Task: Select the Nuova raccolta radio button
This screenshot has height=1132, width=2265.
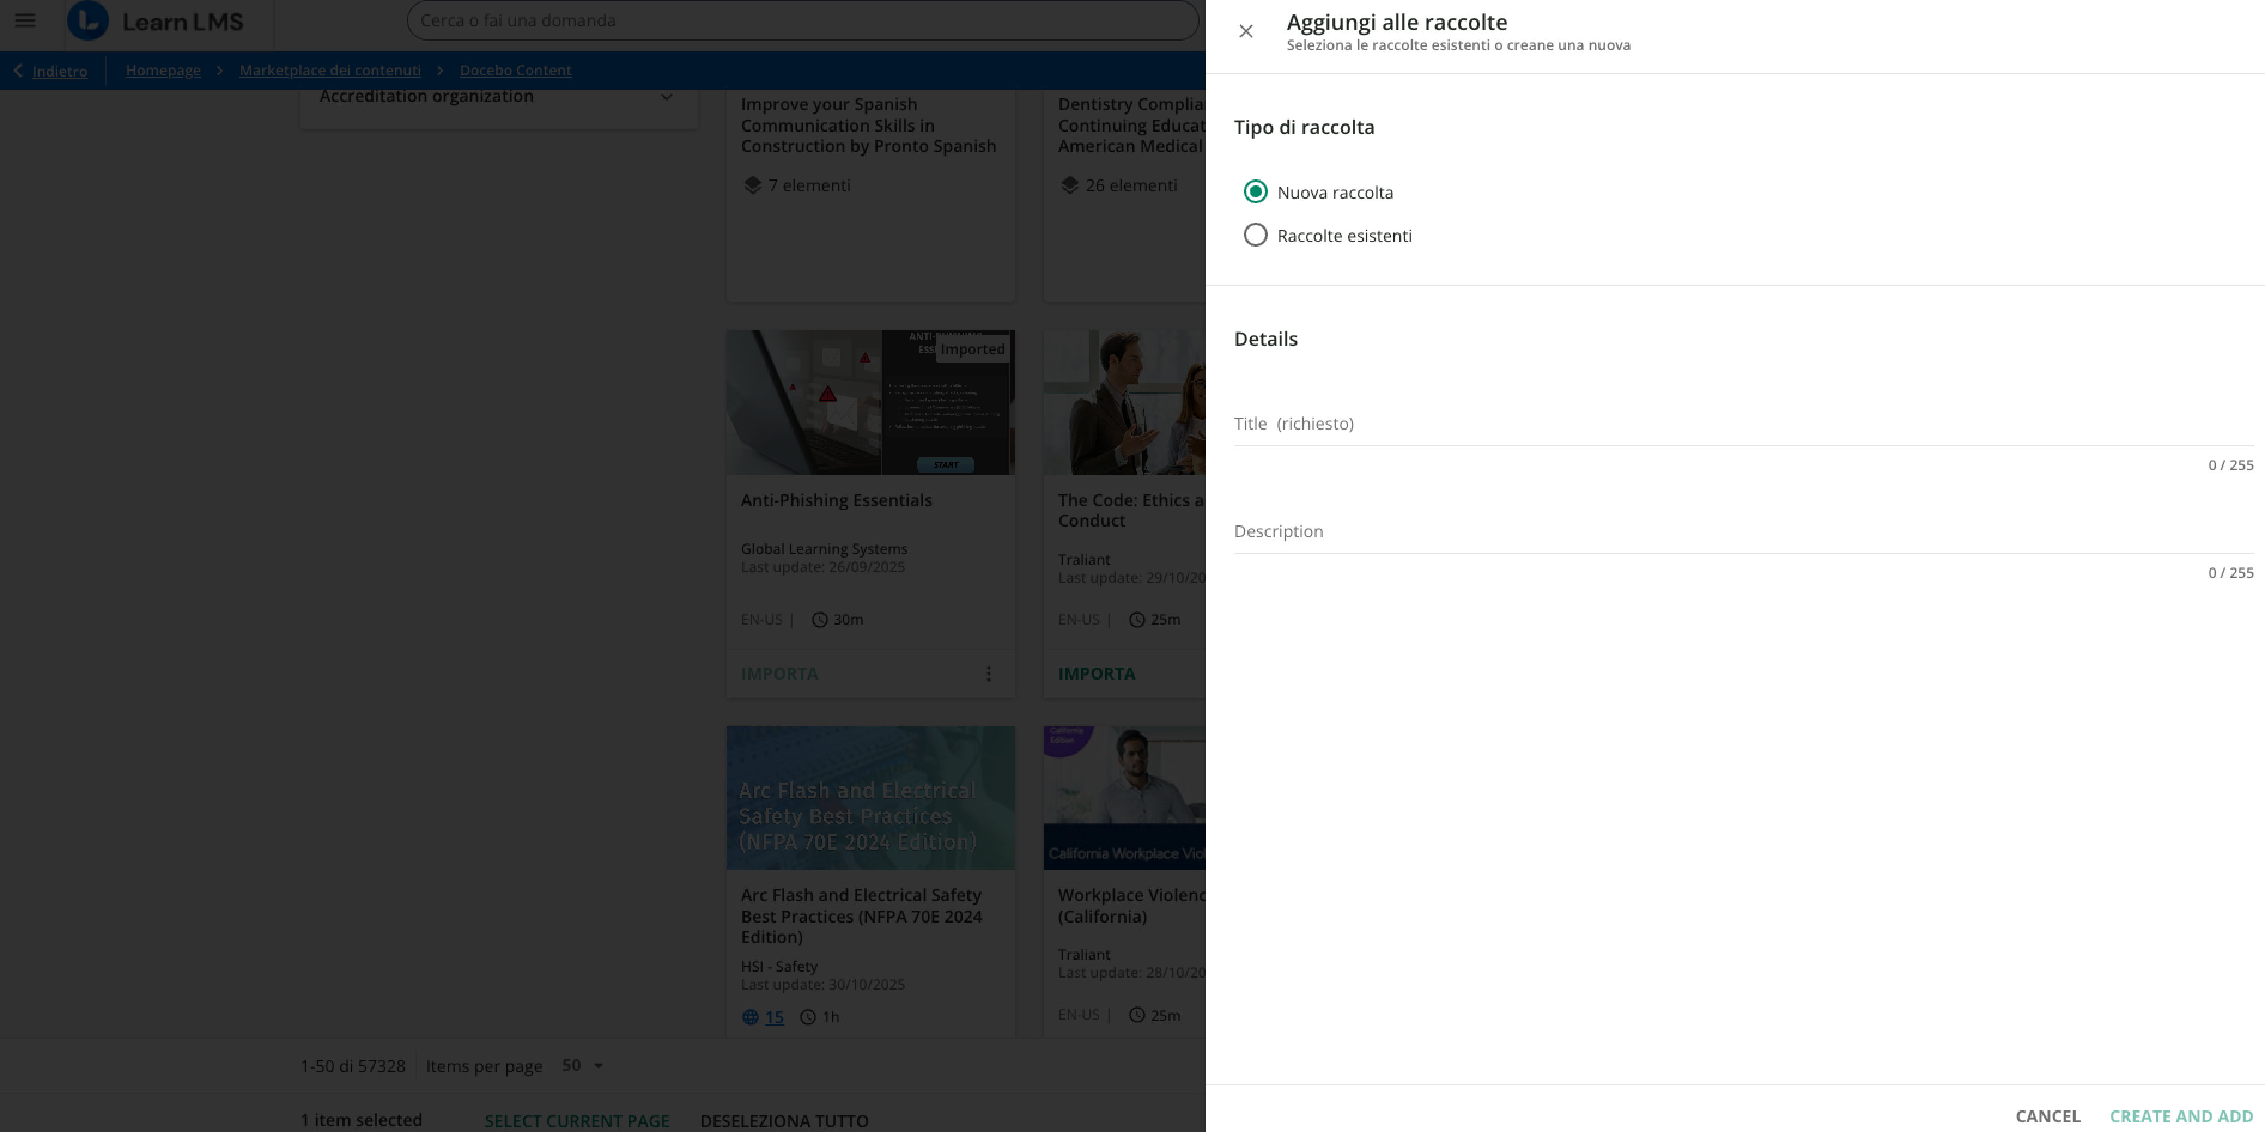Action: [1255, 191]
